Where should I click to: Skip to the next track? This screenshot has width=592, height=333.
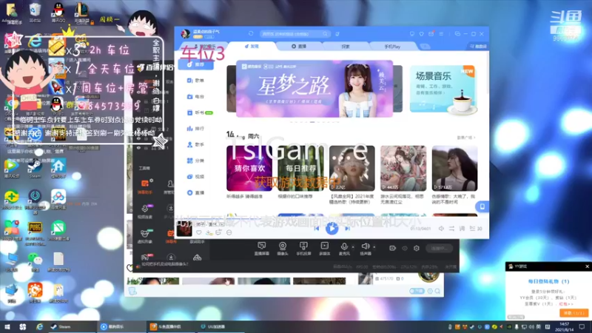pos(347,229)
